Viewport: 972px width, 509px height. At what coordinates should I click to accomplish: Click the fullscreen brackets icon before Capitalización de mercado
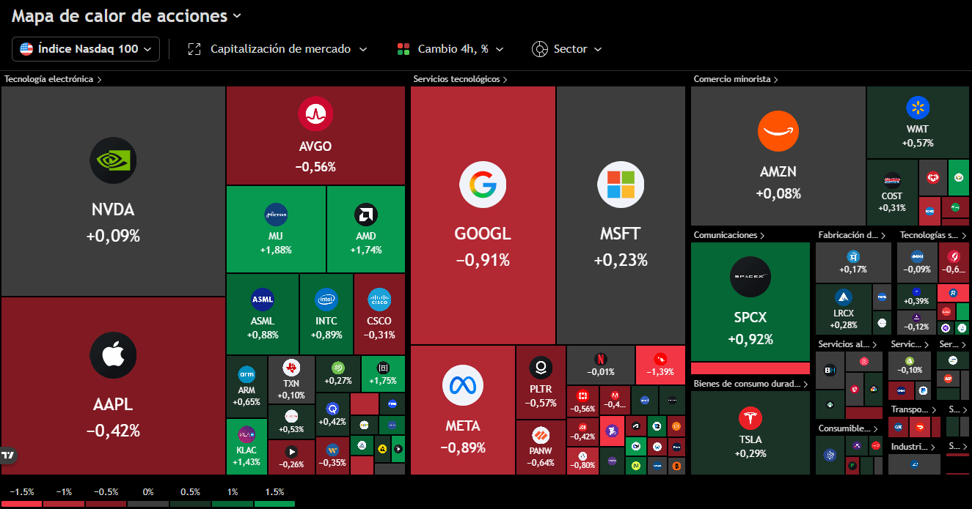(194, 49)
